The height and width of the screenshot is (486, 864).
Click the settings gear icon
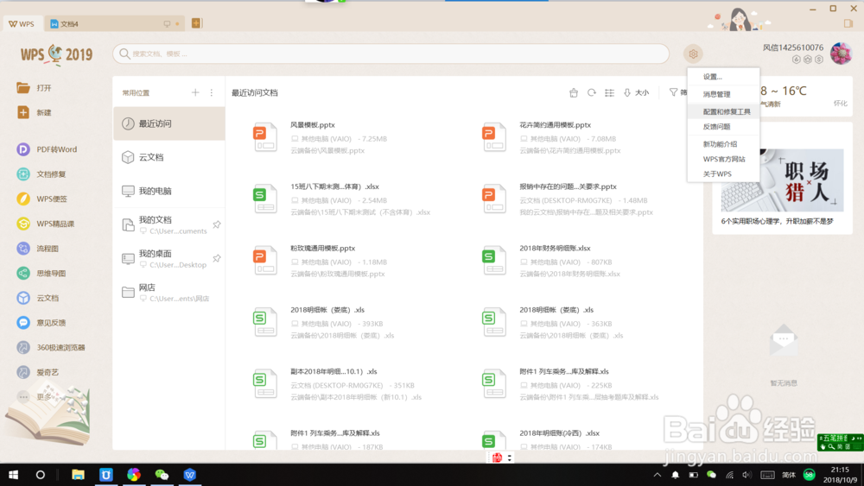[693, 54]
